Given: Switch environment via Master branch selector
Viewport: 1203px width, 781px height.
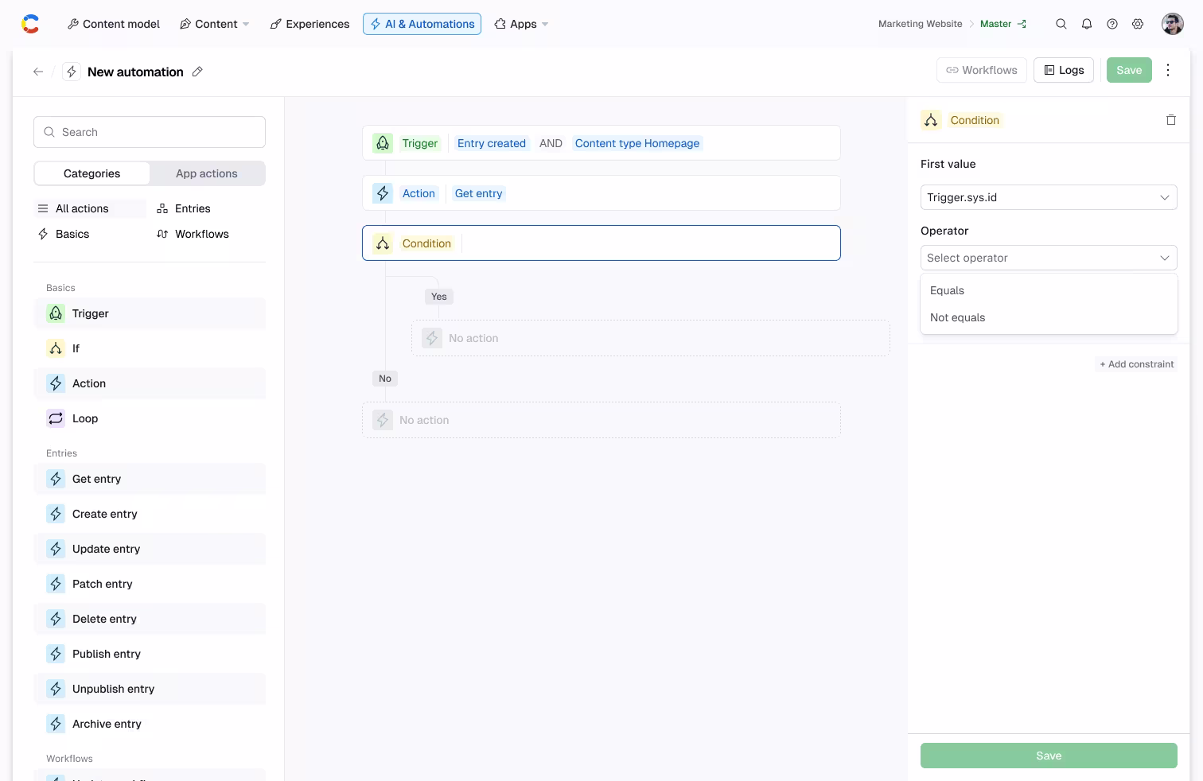Looking at the screenshot, I should [x=1003, y=24].
